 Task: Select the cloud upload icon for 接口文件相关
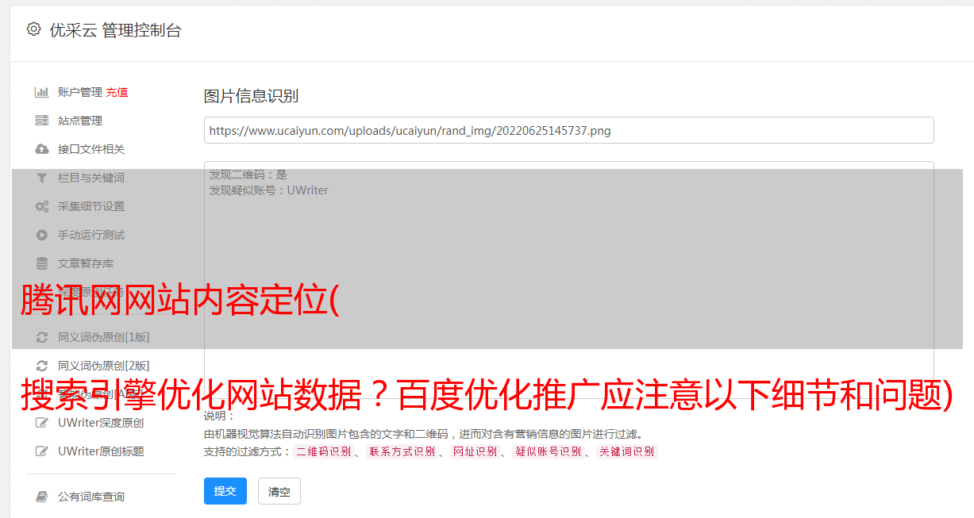(x=42, y=149)
